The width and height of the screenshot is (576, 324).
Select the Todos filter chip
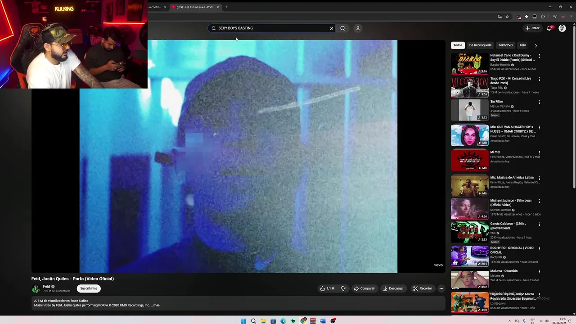coord(458,45)
